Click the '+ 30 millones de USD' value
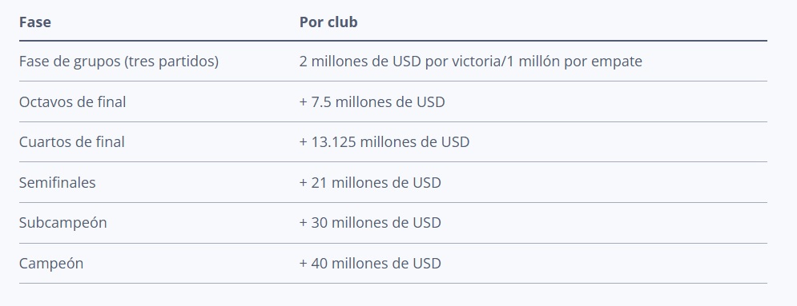Image resolution: width=797 pixels, height=306 pixels. [370, 223]
